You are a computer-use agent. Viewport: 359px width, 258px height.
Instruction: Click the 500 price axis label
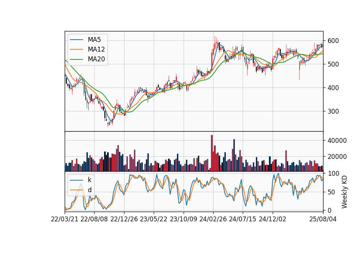tap(333, 64)
